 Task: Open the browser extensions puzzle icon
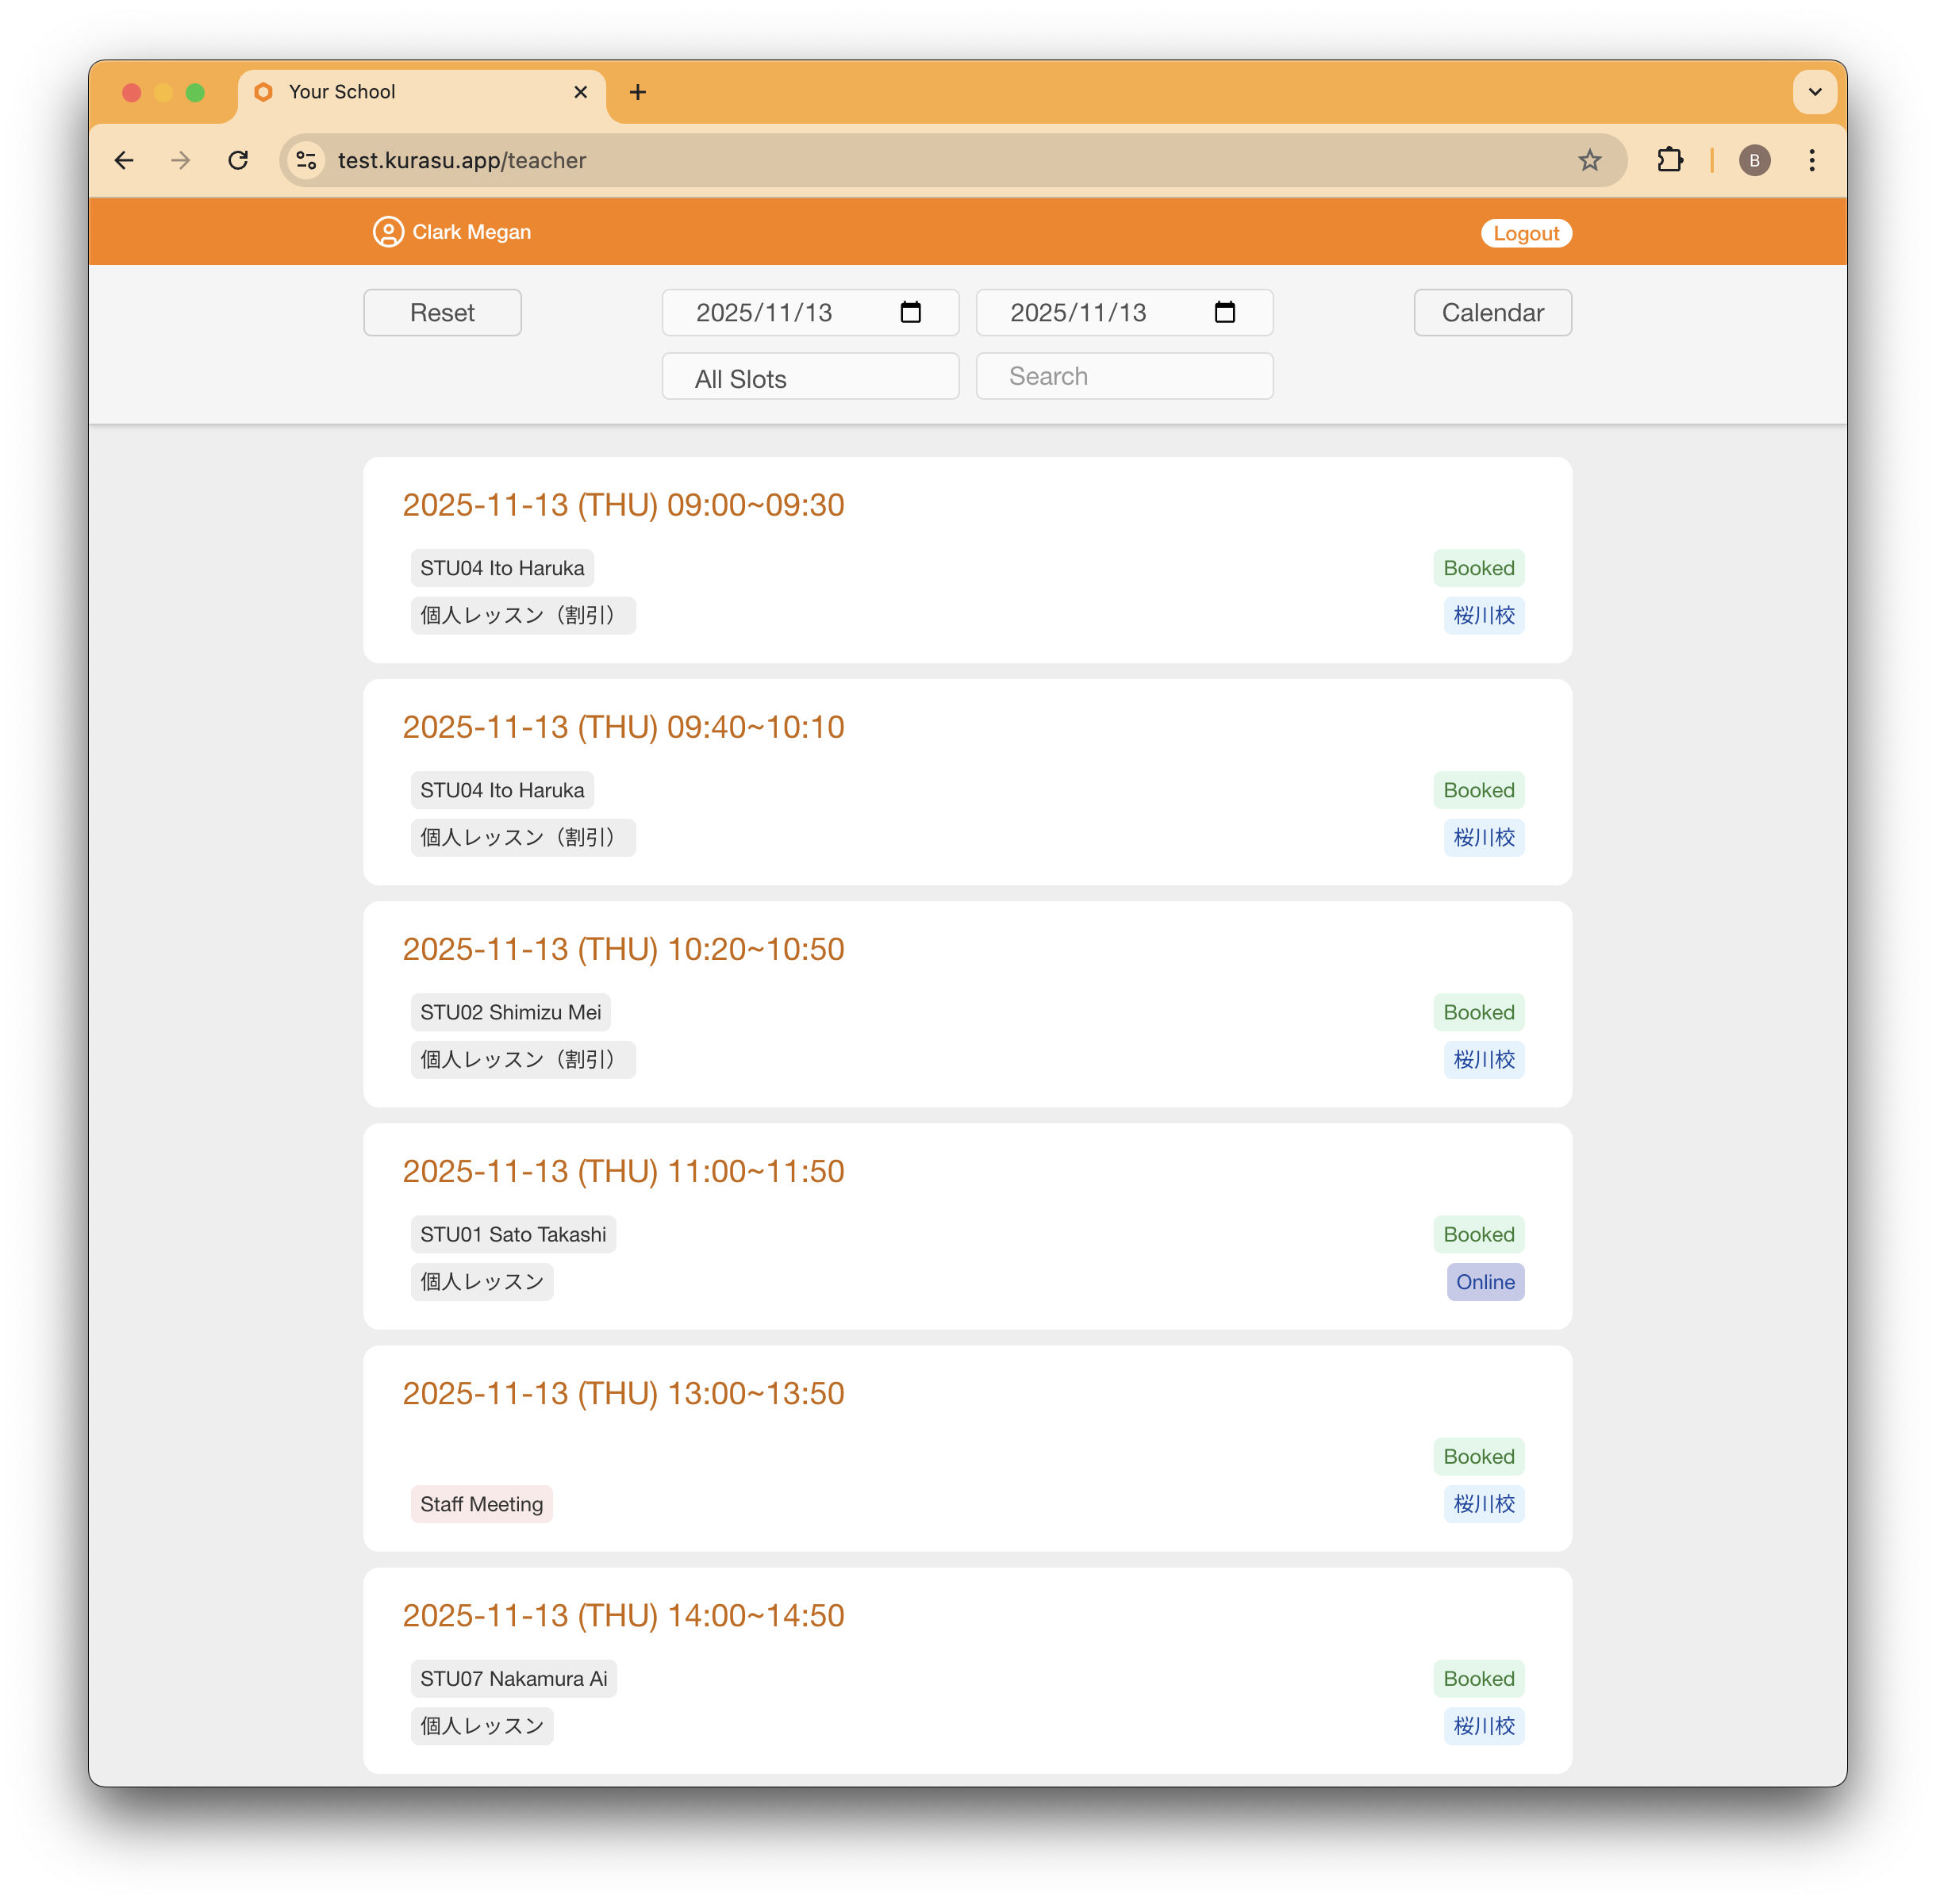click(1669, 160)
